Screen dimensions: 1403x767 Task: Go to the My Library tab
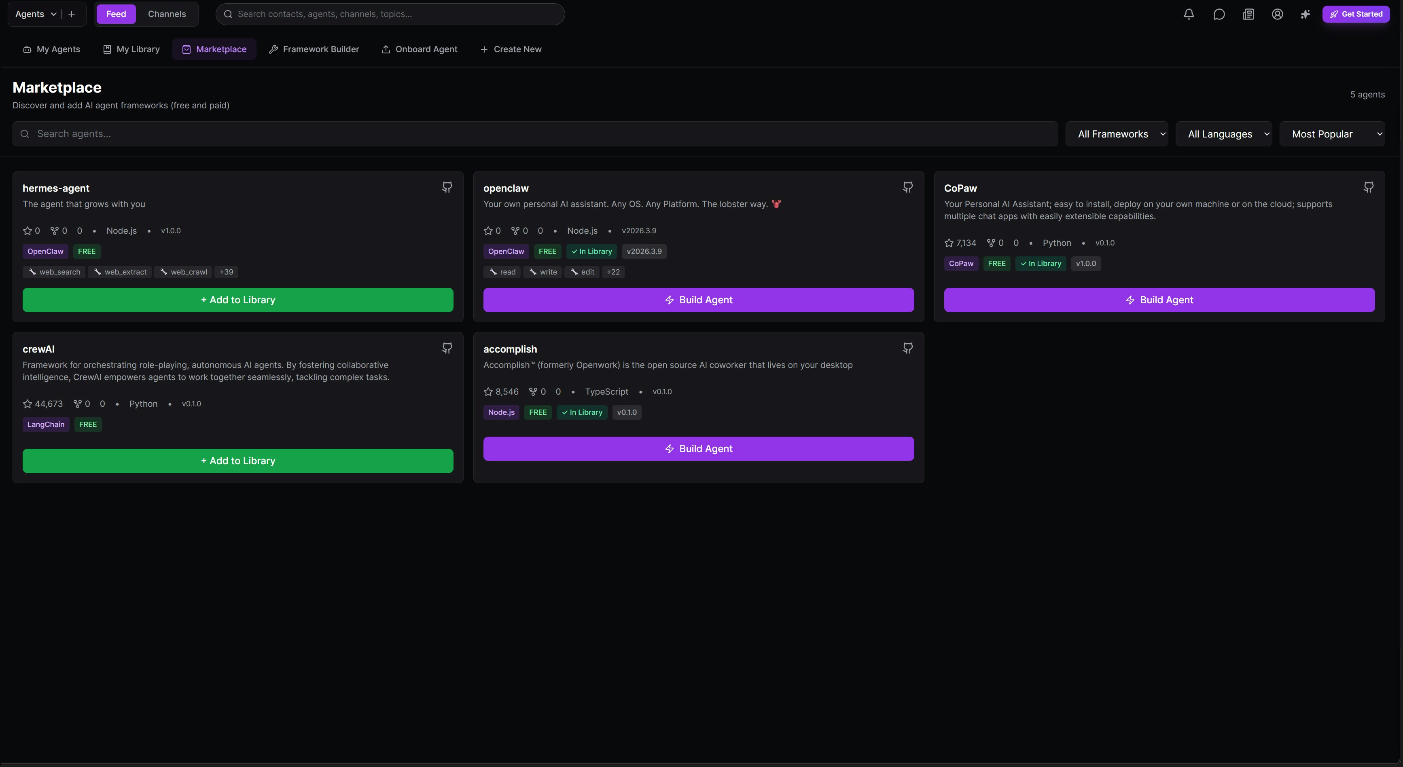(x=131, y=50)
